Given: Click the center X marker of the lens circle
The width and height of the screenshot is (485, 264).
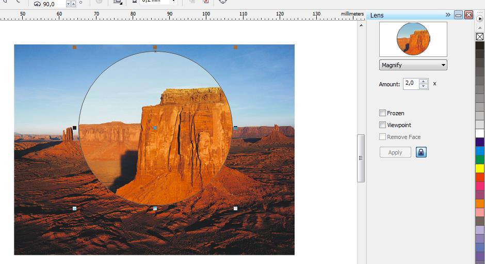Looking at the screenshot, I should point(155,128).
